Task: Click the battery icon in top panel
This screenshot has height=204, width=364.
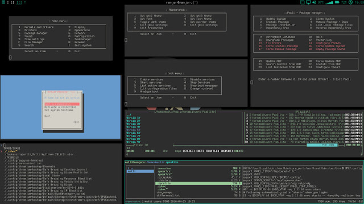Action: pos(337,2)
